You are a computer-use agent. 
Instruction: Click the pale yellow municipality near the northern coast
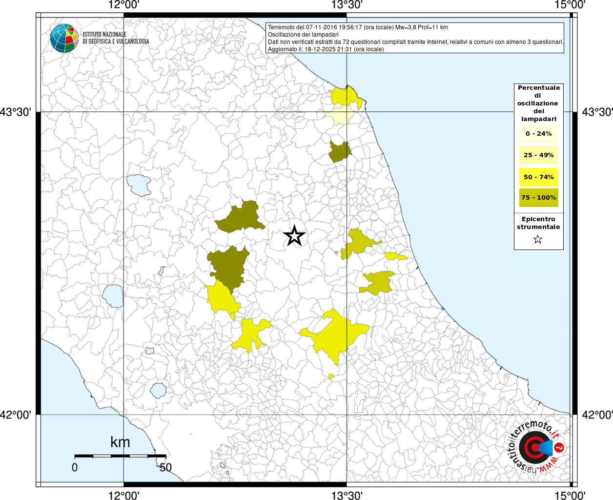pyautogui.click(x=339, y=116)
